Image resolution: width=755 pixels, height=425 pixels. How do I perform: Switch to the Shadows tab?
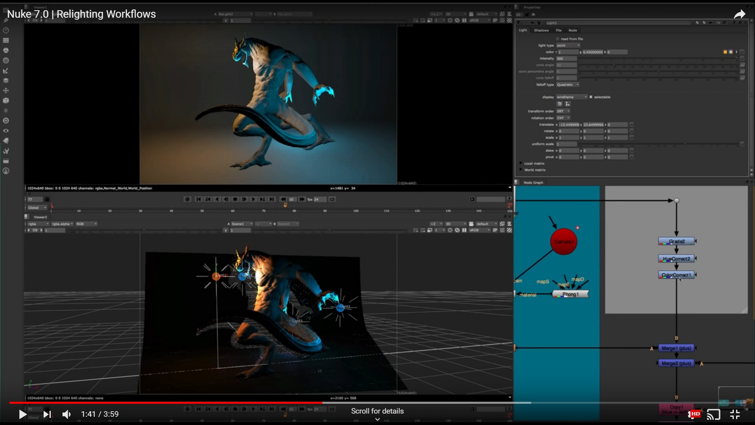(541, 30)
